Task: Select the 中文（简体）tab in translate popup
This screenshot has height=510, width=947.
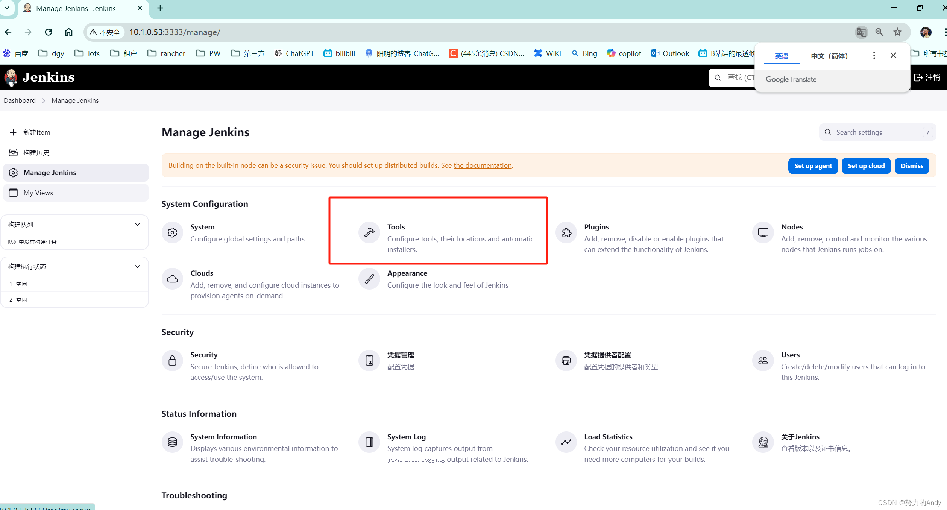Action: point(829,56)
